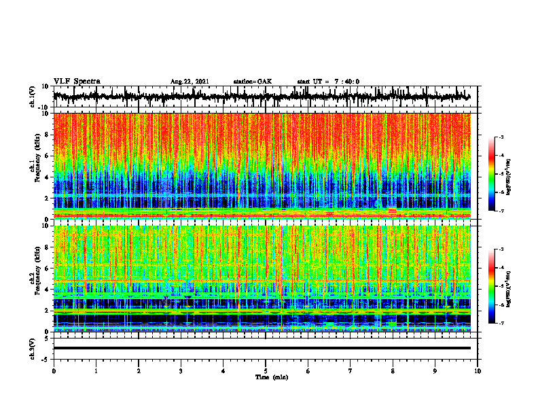
Task: Click the lower ch.2 PSD color bar
Action: click(x=491, y=286)
